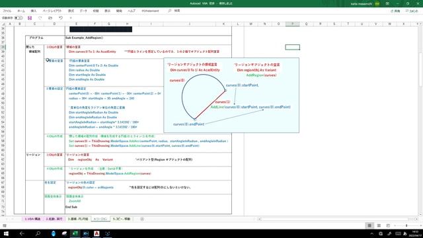This screenshot has width=423, height=238.
Task: Click the Dim regionObj As Variant cell in table
Action: click(91, 159)
